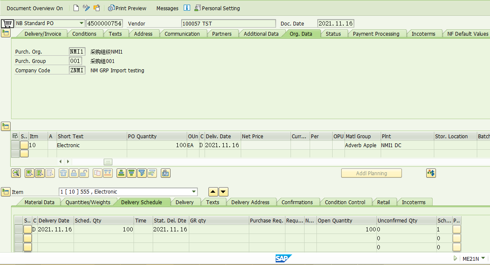
Task: Expand the Item selection dropdown
Action: [x=194, y=192]
